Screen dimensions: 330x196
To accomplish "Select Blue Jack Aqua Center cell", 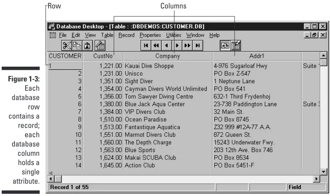I will pyautogui.click(x=168, y=104).
